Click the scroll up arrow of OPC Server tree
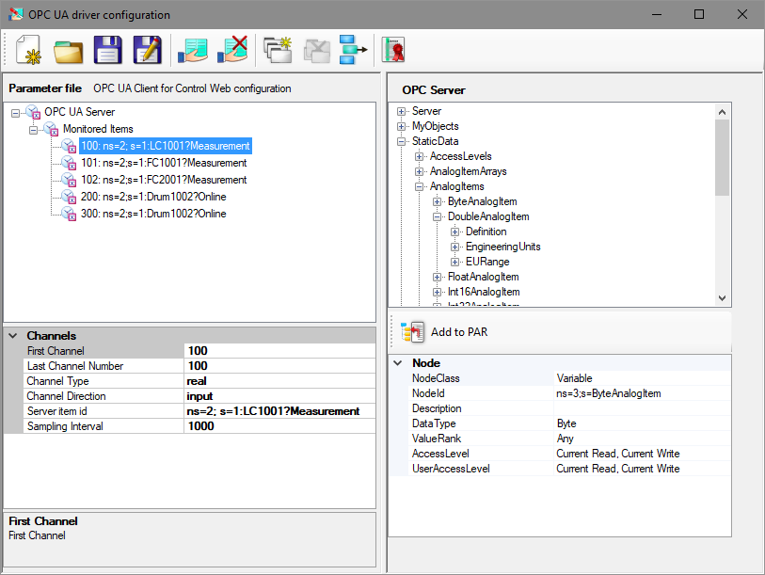Image resolution: width=765 pixels, height=575 pixels. (x=723, y=112)
